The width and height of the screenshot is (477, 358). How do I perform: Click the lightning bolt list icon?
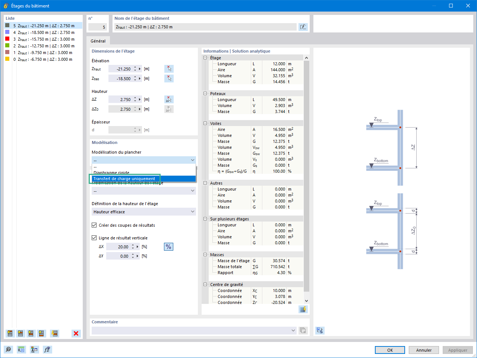point(55,333)
